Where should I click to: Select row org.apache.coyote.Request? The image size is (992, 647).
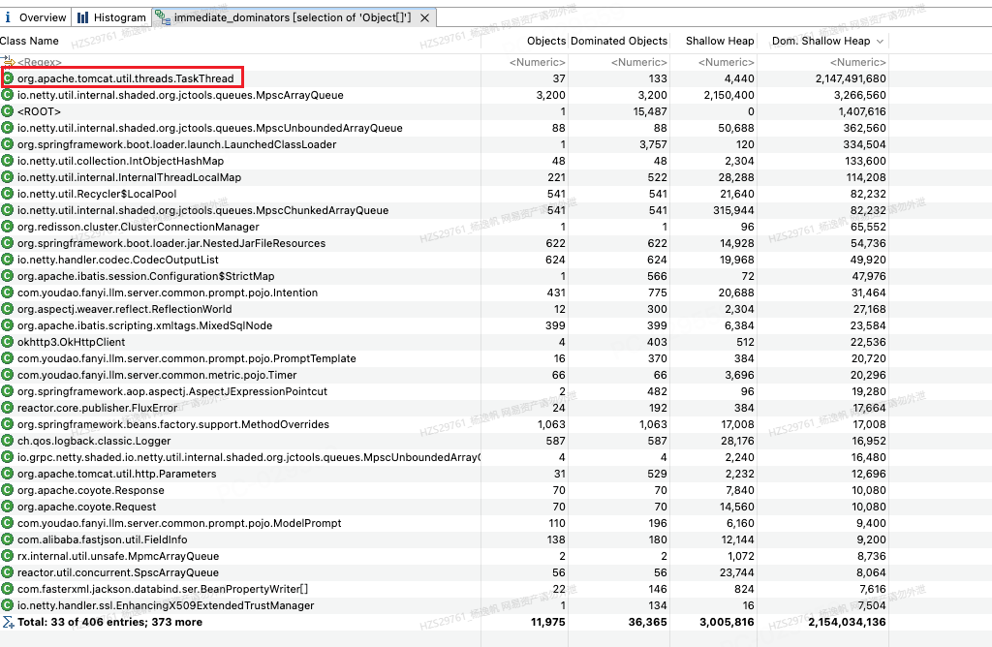[444, 507]
